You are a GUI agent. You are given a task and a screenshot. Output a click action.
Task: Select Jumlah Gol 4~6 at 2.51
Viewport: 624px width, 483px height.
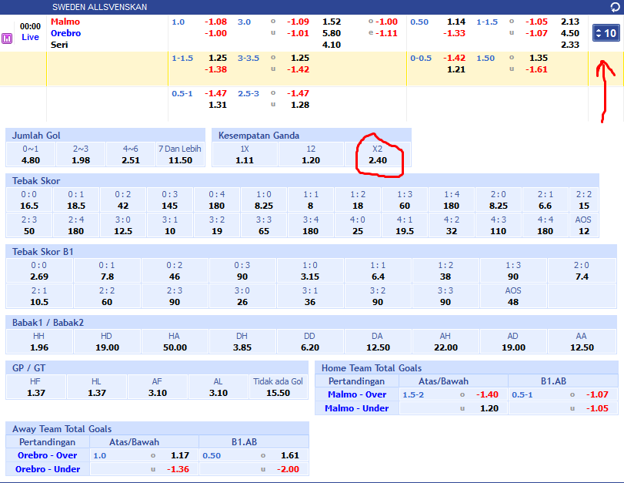click(x=131, y=160)
